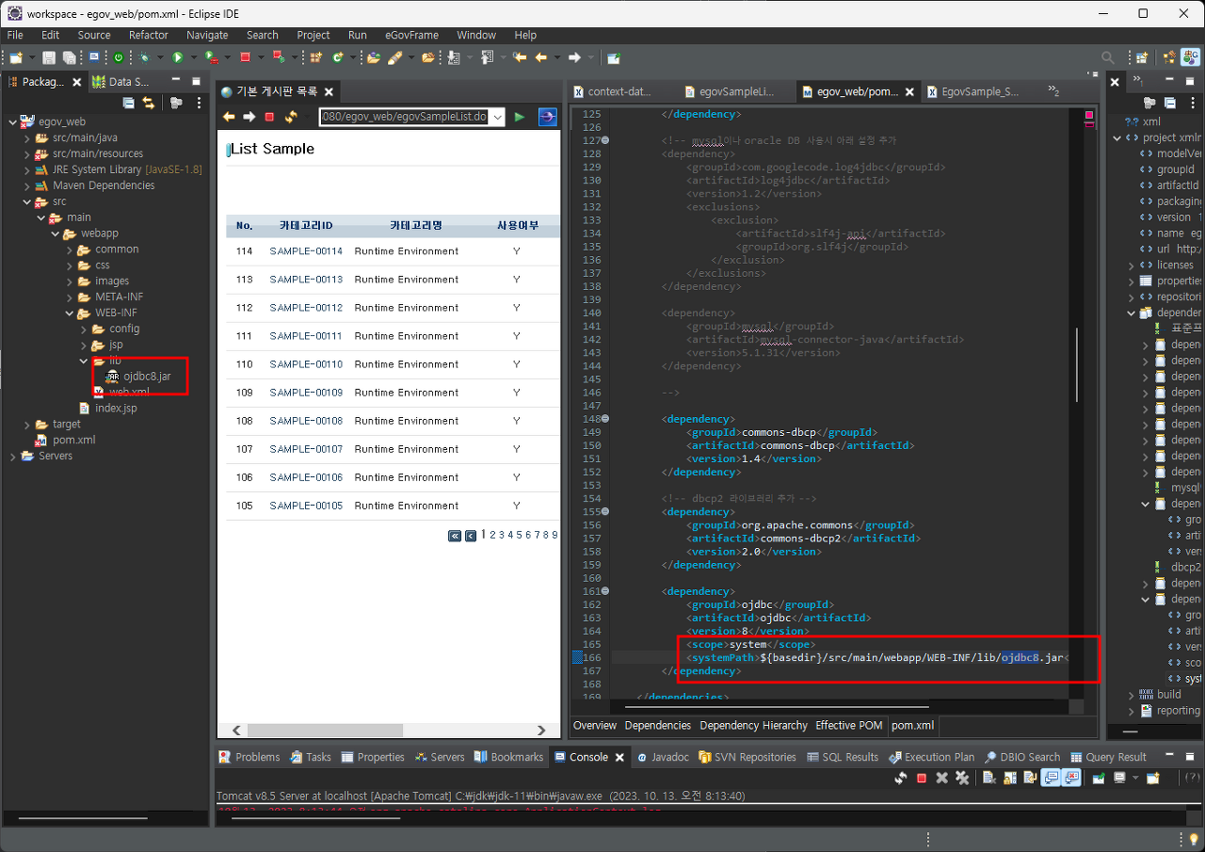Click the back navigation arrow in main toolbar
The image size is (1205, 852).
tap(540, 57)
